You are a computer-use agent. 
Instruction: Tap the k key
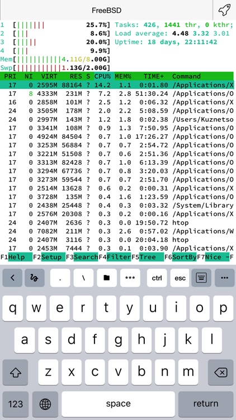pos(188,340)
